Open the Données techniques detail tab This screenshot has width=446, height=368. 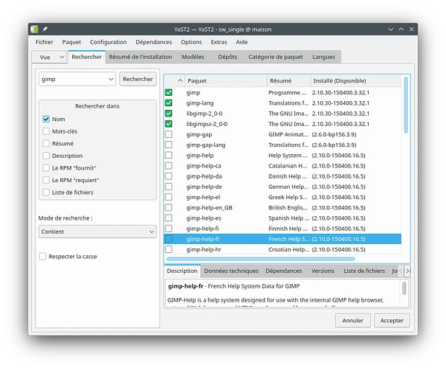[x=231, y=271]
